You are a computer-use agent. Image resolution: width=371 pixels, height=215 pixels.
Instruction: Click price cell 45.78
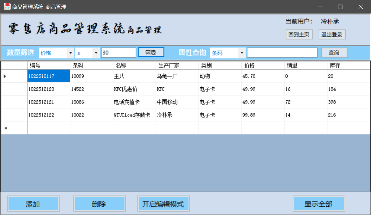[x=263, y=76]
